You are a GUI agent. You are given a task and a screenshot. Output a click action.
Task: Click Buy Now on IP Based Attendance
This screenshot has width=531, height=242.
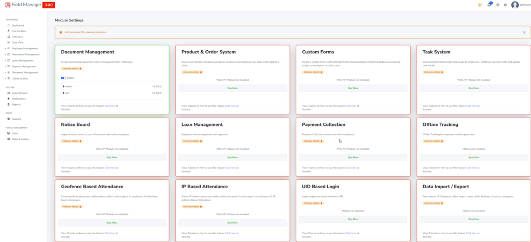tap(232, 223)
